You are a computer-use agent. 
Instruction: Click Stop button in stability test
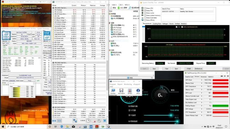[x=154, y=69]
